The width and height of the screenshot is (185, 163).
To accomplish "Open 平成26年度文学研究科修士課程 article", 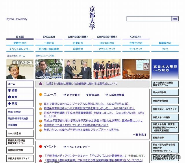I will [93, 121].
